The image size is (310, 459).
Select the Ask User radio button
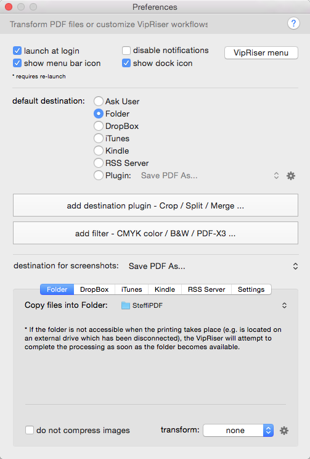[99, 101]
